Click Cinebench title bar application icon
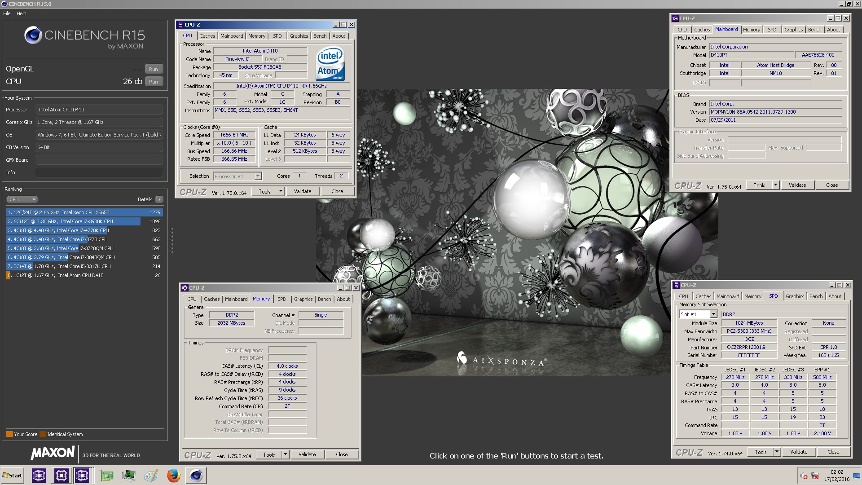The height and width of the screenshot is (485, 862). click(4, 4)
